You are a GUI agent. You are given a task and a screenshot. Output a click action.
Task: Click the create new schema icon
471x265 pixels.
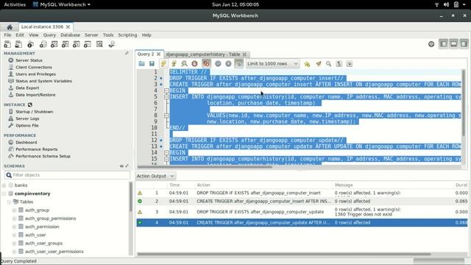43,44
